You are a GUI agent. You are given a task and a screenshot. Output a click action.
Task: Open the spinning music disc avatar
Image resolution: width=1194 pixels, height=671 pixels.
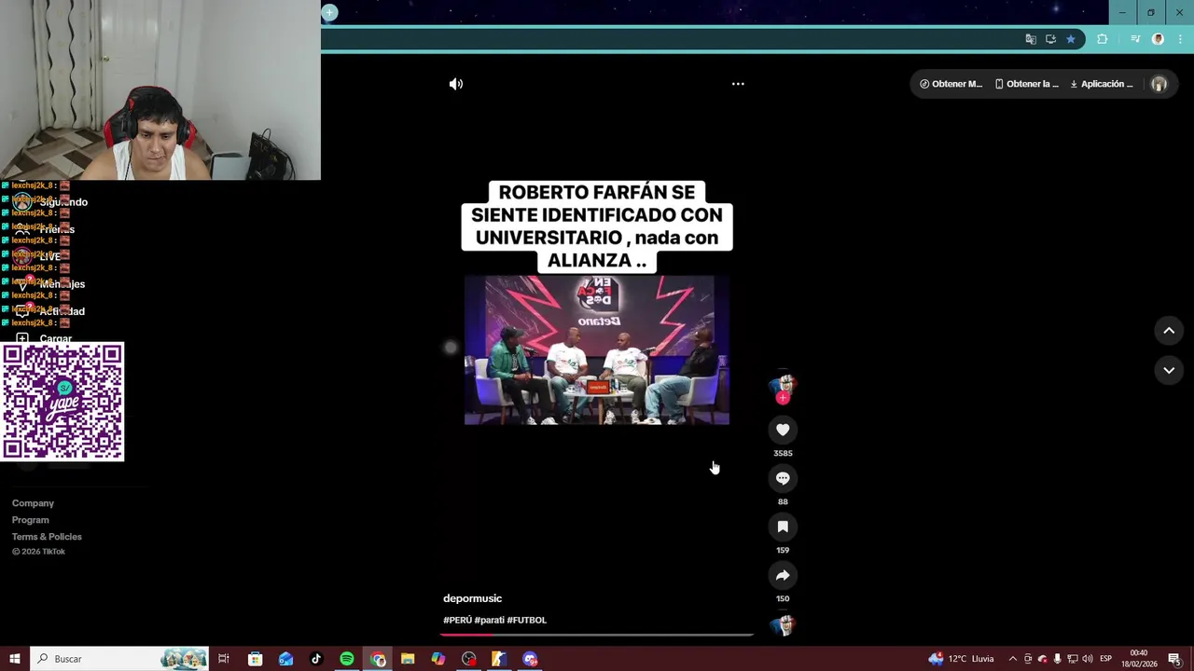[x=783, y=625]
